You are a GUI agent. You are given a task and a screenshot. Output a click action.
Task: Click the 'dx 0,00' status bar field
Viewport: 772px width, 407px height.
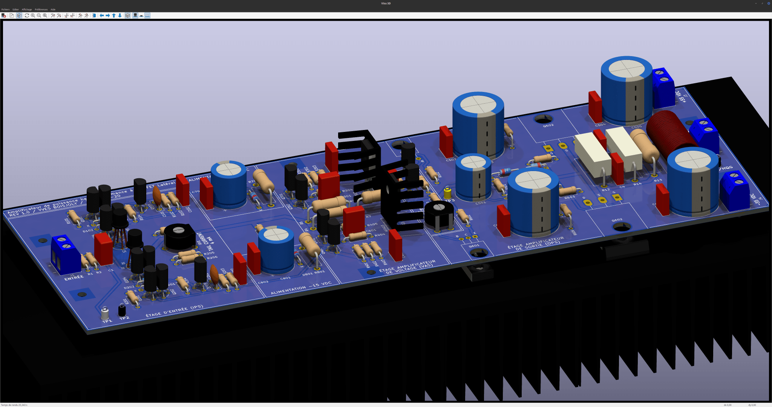click(728, 405)
